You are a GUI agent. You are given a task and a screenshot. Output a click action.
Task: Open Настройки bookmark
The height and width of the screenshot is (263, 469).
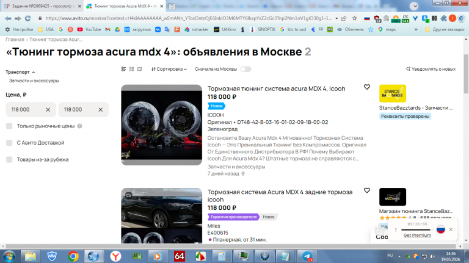(19, 29)
